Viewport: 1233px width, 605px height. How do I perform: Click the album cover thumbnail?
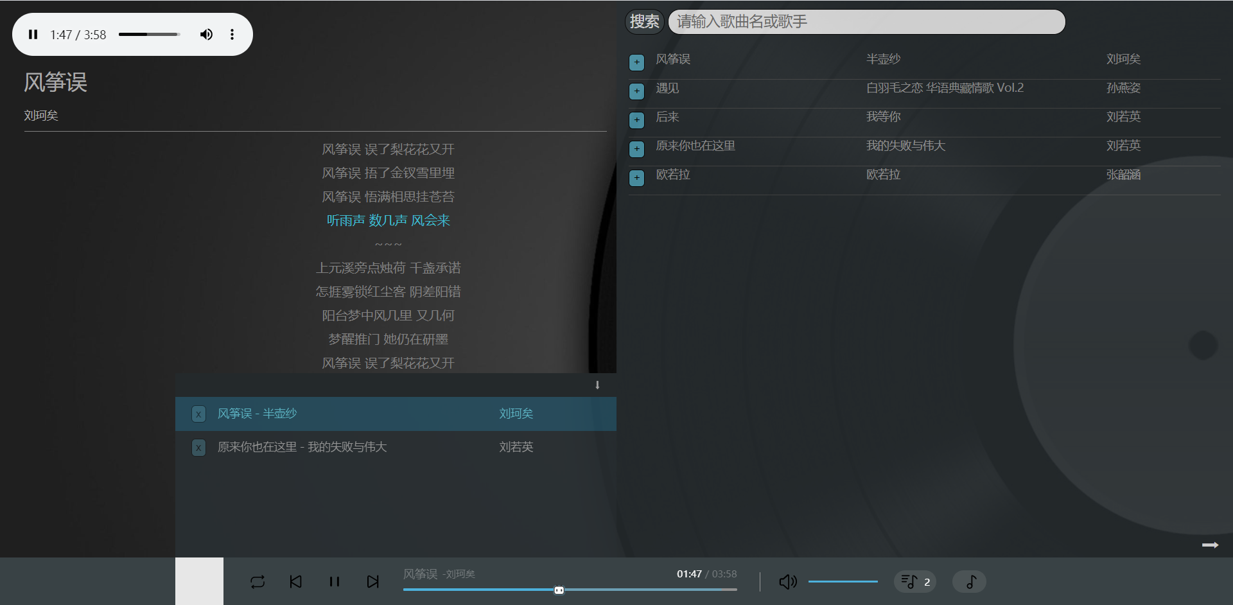[x=199, y=581]
